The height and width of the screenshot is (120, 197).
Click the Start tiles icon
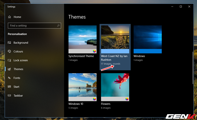coord(9,87)
